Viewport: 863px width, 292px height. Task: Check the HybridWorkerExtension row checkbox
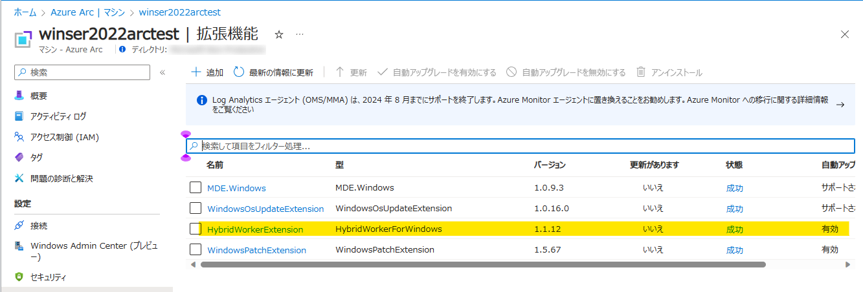(x=196, y=229)
